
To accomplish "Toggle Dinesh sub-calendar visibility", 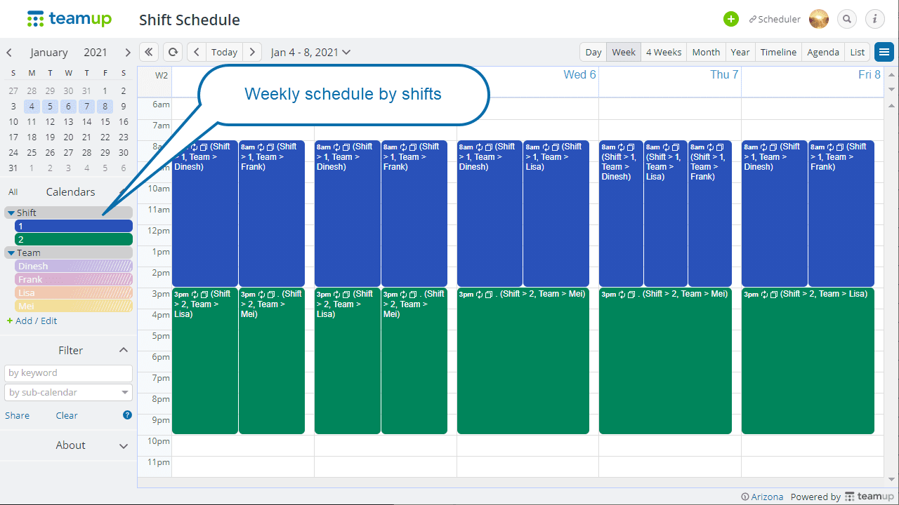I will pyautogui.click(x=74, y=266).
